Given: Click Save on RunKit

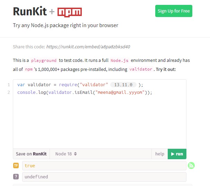Looking at the screenshot, I should pos(31,154).
